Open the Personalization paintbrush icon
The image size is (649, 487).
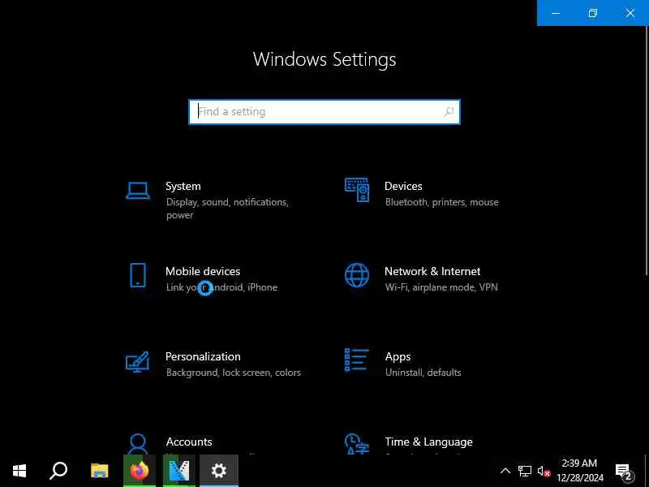point(137,361)
